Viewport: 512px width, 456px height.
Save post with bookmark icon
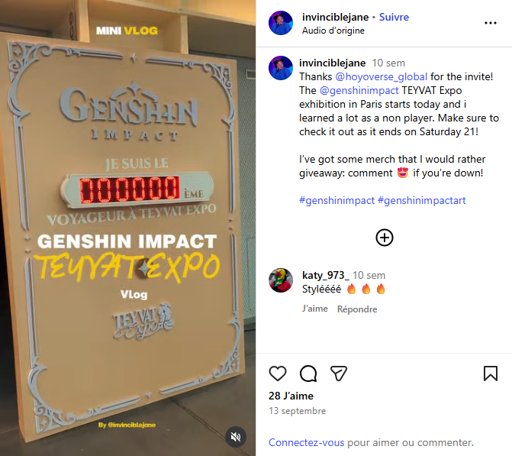pyautogui.click(x=490, y=374)
